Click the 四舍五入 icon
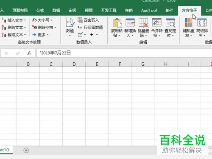The height and width of the screenshot is (159, 212). (80, 20)
